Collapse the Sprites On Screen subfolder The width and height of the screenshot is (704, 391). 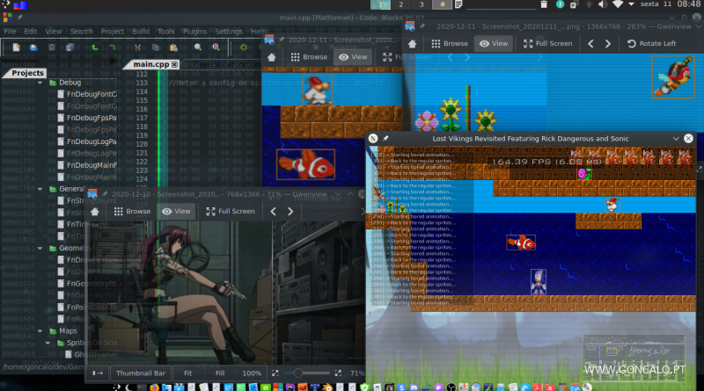(48, 343)
